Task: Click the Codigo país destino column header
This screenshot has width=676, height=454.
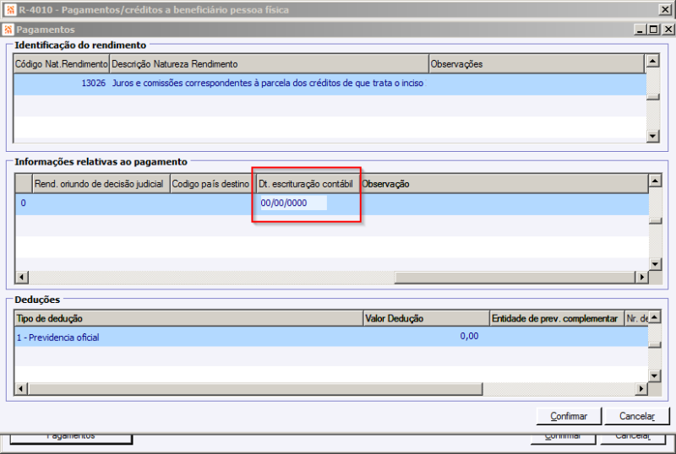Action: [x=210, y=184]
